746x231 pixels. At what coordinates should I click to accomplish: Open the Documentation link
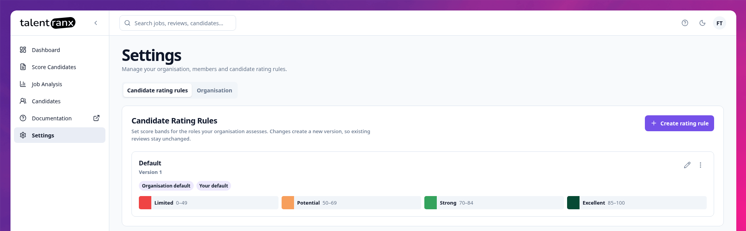point(60,118)
